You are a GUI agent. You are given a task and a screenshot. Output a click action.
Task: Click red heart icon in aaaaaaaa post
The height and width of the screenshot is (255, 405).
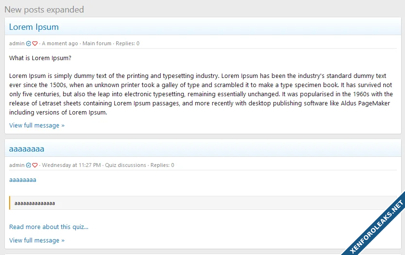35,166
